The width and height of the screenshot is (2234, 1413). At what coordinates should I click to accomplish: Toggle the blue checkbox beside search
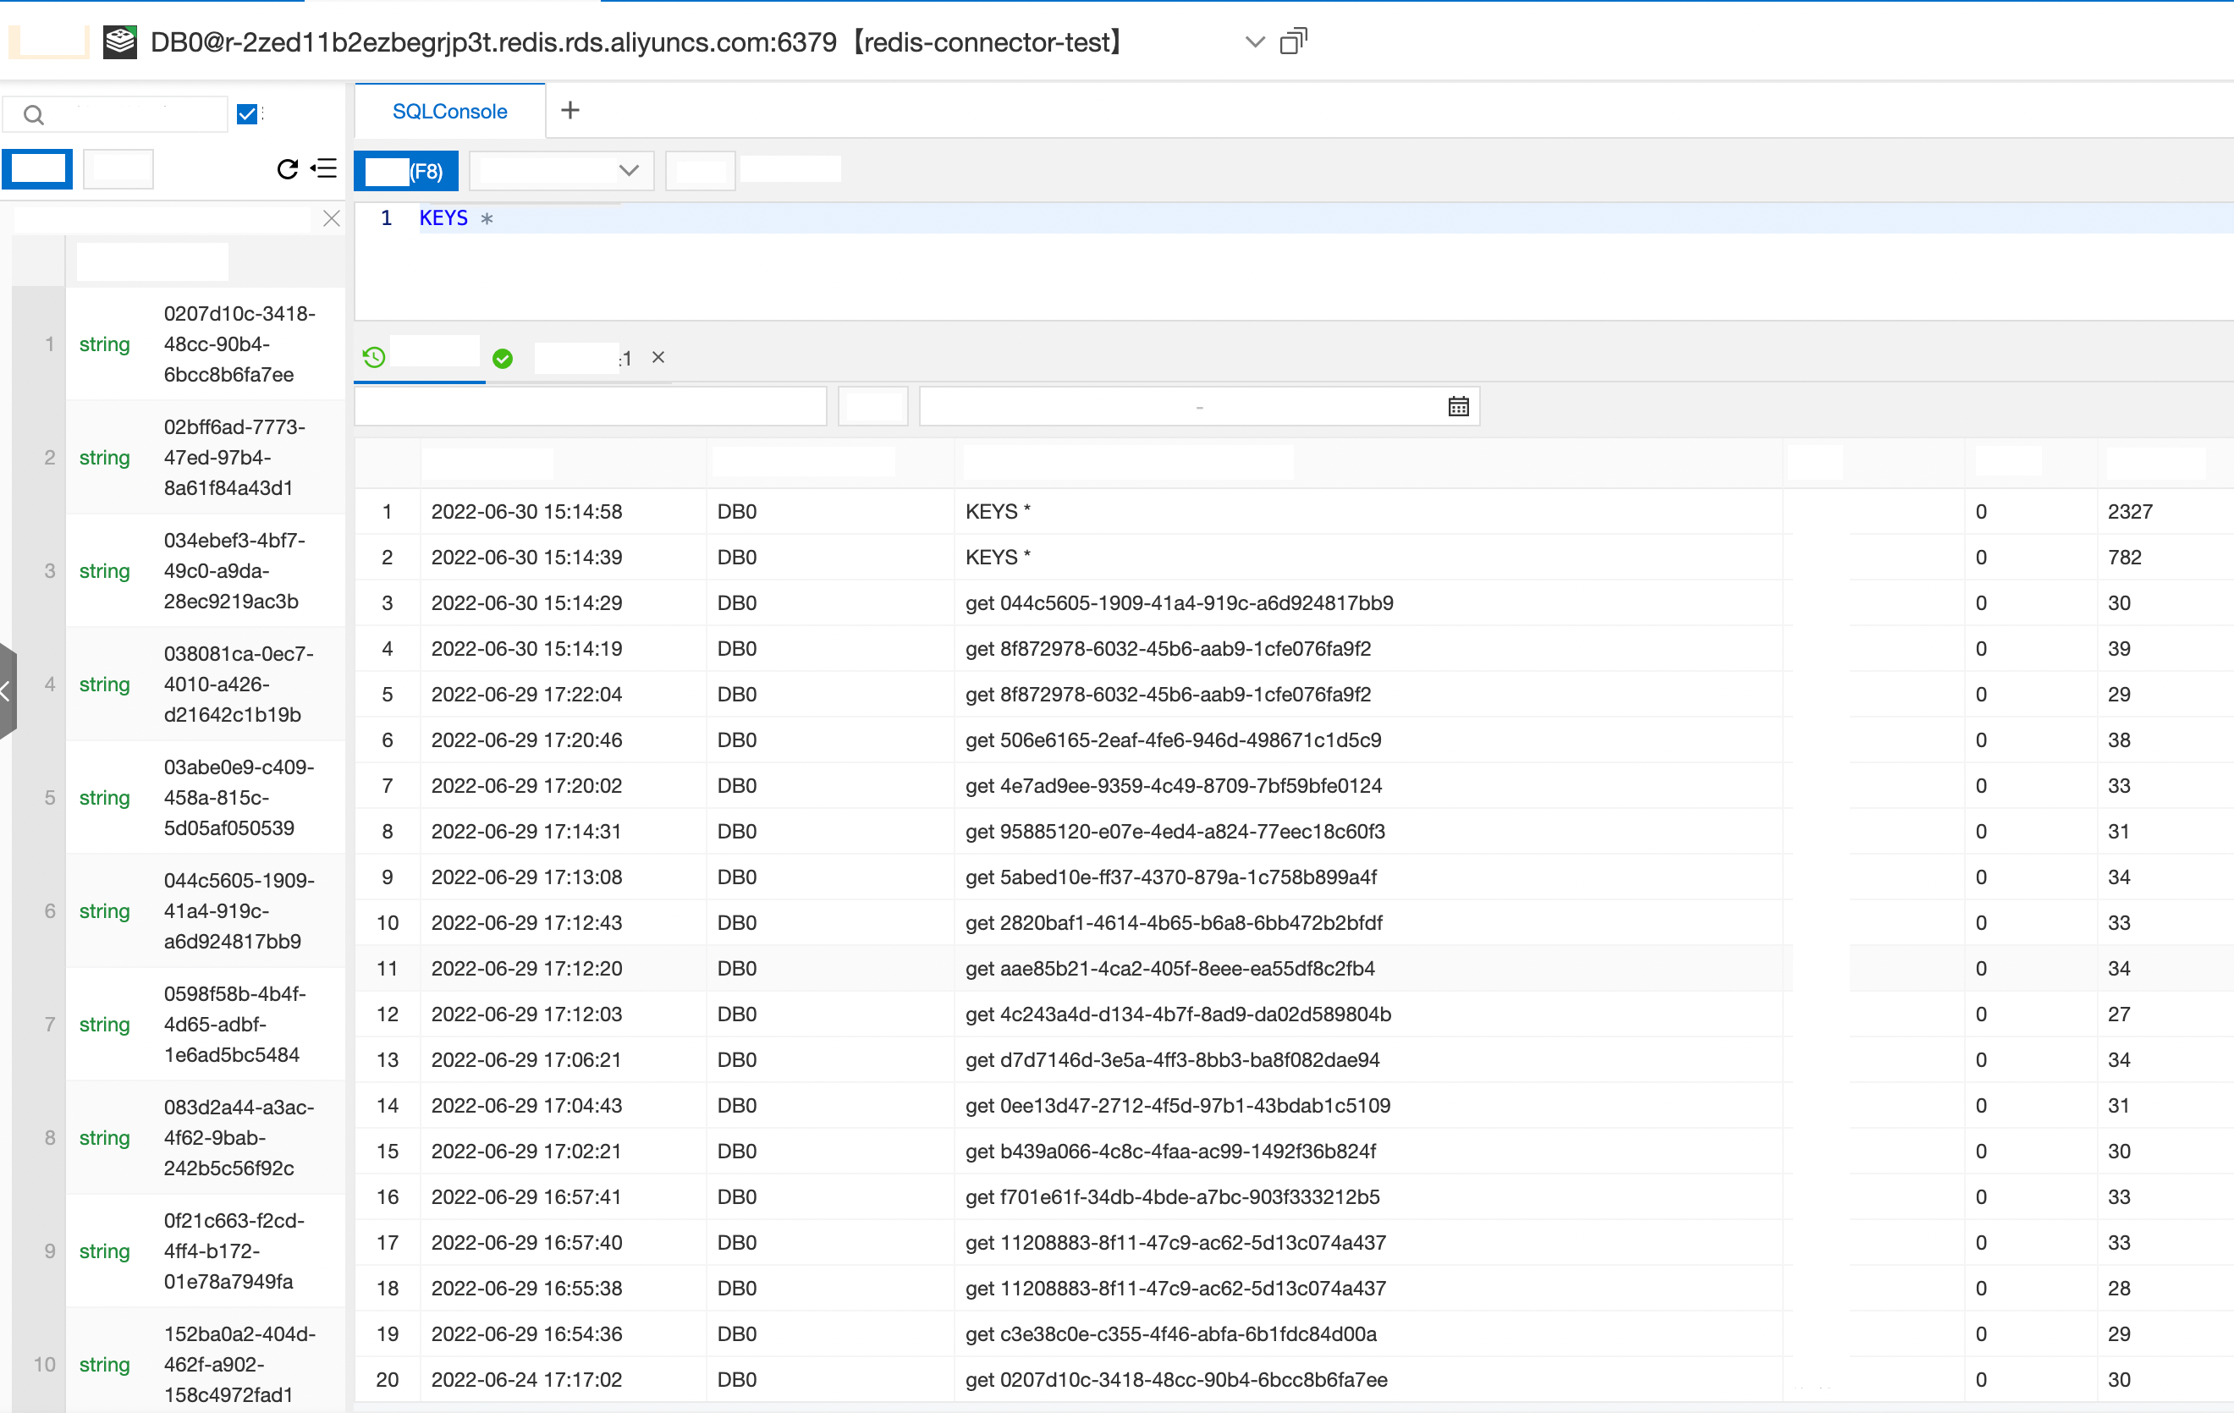(247, 114)
